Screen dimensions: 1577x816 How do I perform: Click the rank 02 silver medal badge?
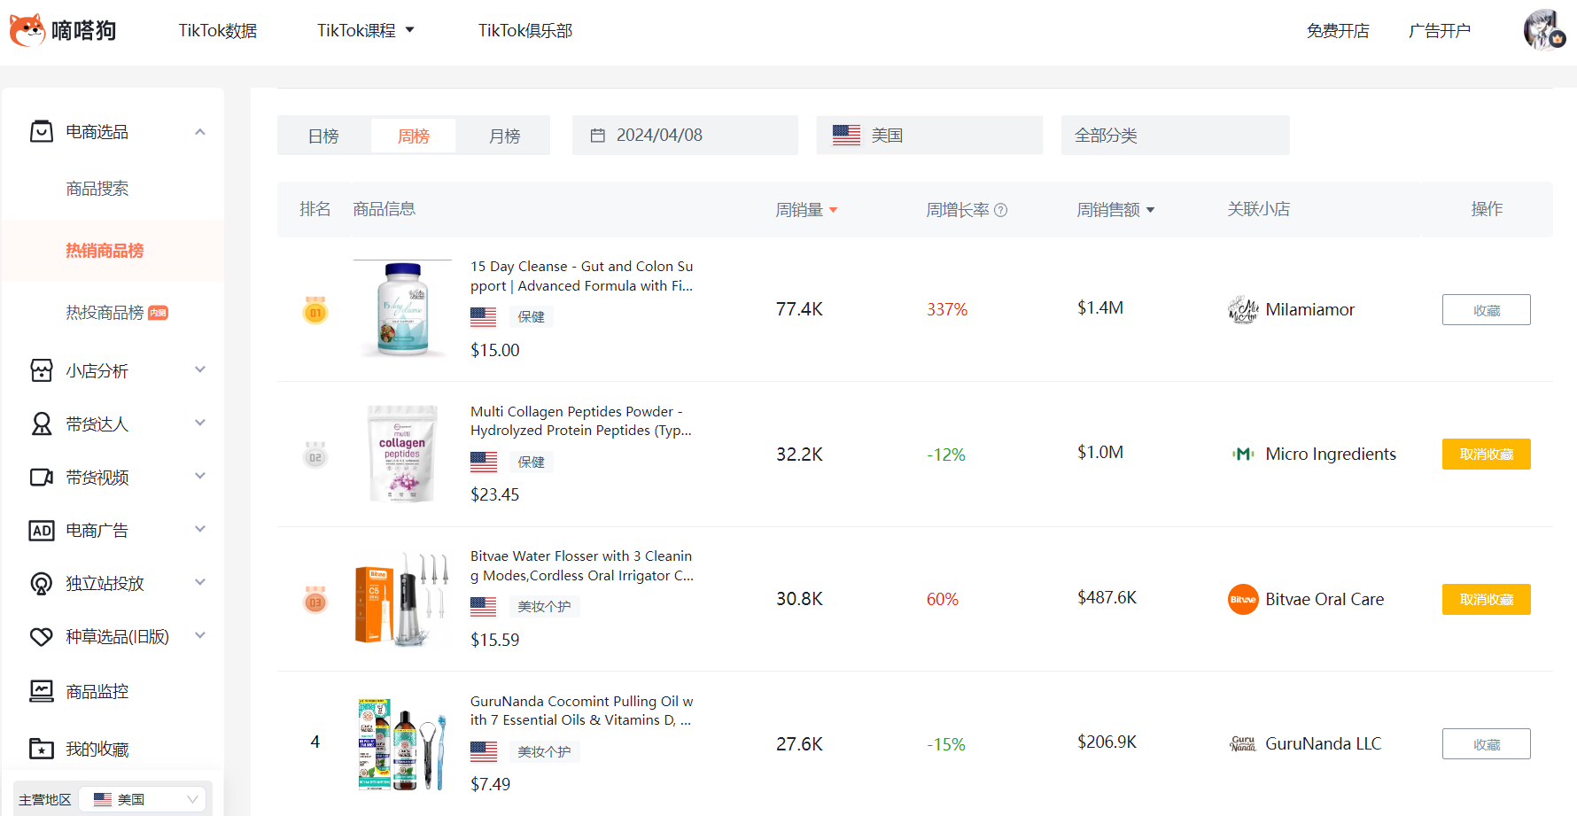coord(315,455)
